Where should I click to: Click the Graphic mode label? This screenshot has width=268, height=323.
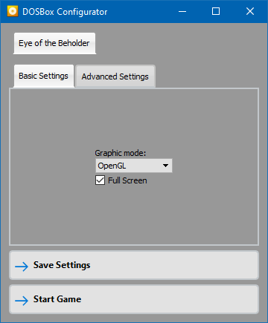pyautogui.click(x=121, y=153)
